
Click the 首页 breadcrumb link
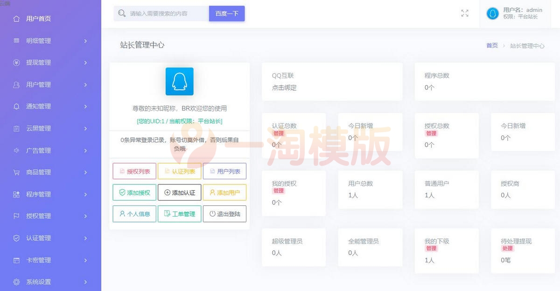pyautogui.click(x=492, y=46)
